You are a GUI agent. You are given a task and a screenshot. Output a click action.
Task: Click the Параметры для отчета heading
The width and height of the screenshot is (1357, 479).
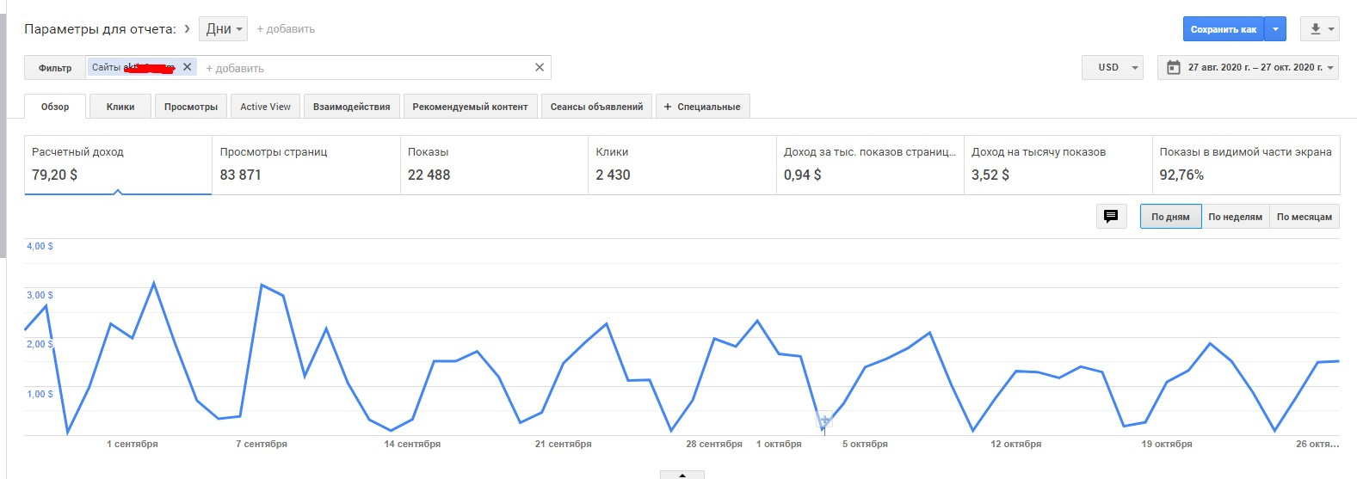pyautogui.click(x=100, y=28)
